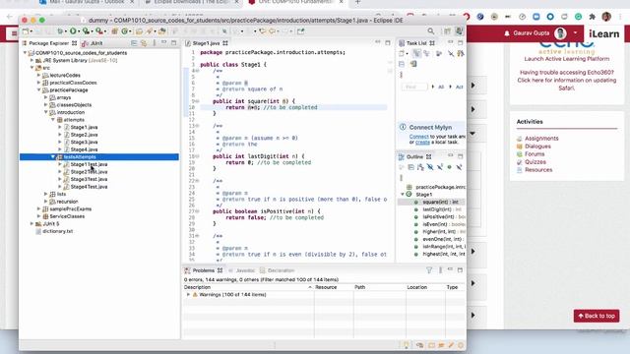Viewport: 630px width, 354px height.
Task: Click the Back to top button
Action: 597,316
